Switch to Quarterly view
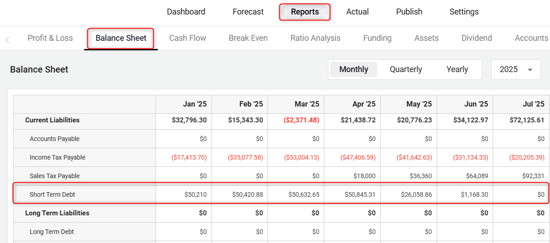 (x=406, y=69)
